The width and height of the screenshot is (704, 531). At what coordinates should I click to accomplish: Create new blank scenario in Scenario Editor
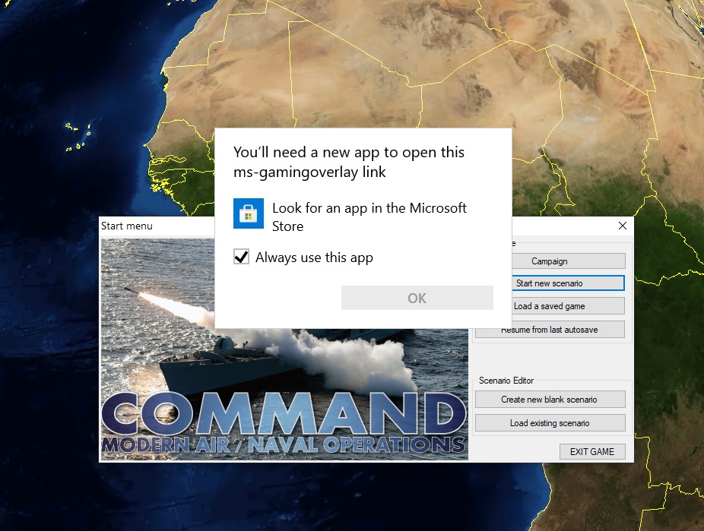click(x=550, y=399)
